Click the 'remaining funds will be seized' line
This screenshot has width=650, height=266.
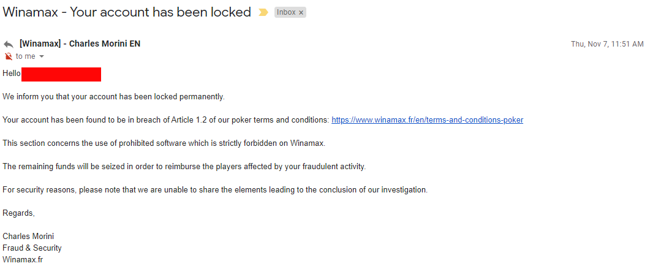click(x=184, y=167)
